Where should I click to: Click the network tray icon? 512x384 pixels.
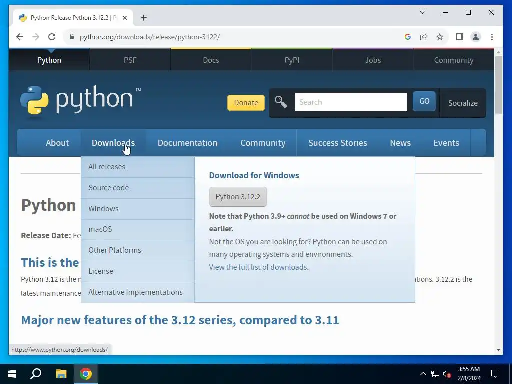pos(435,374)
